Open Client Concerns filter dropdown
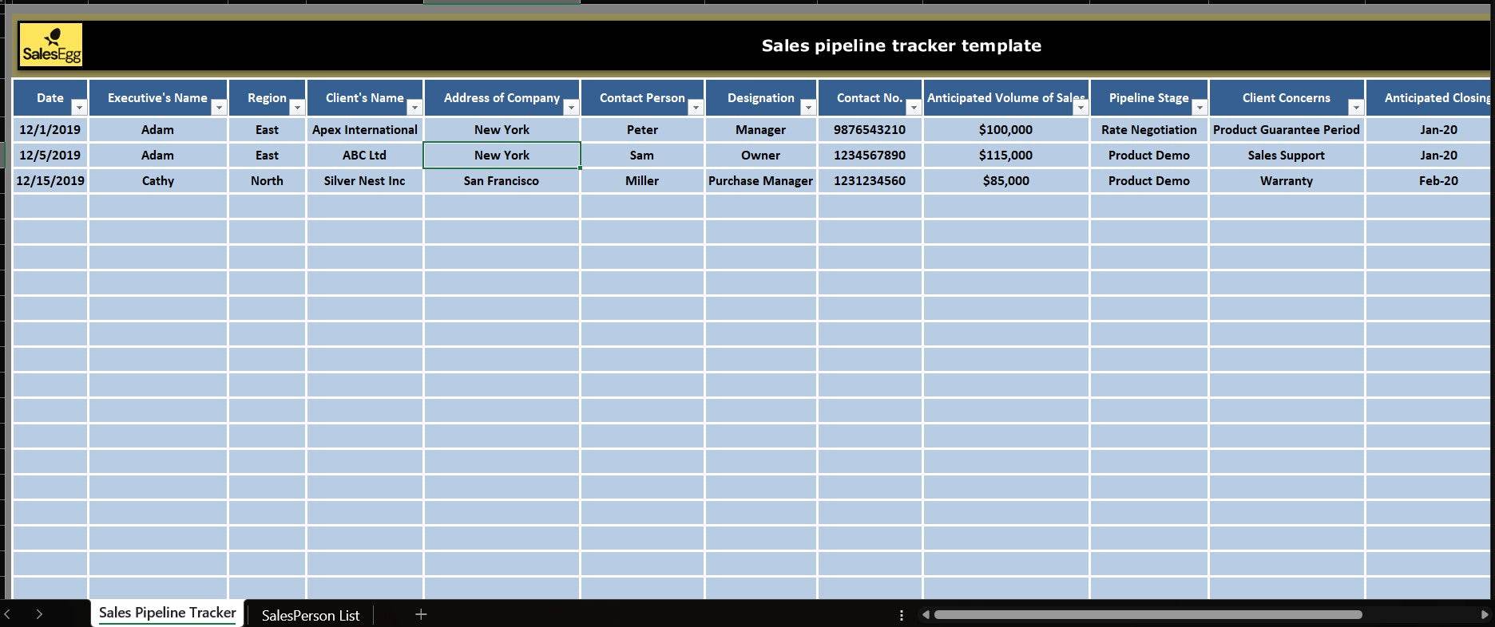1495x627 pixels. tap(1356, 108)
